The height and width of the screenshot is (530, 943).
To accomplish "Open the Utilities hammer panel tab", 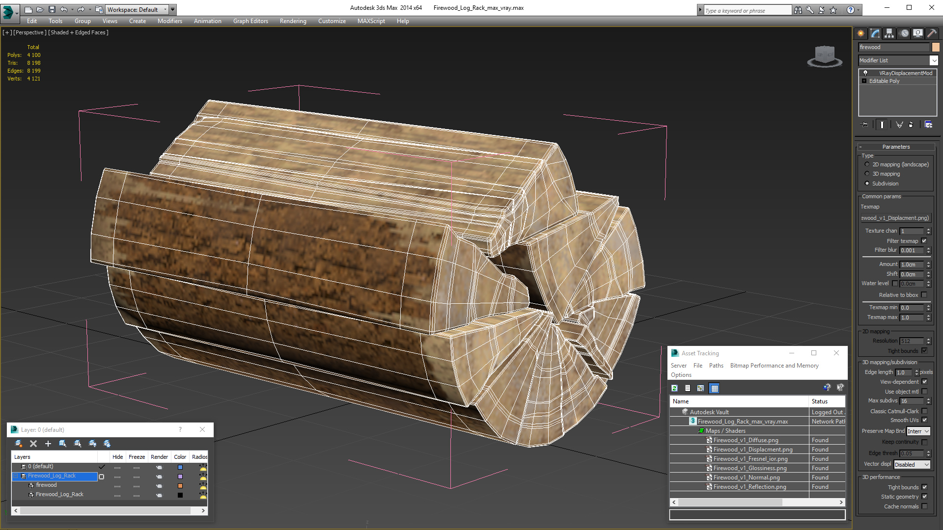I will click(x=932, y=33).
